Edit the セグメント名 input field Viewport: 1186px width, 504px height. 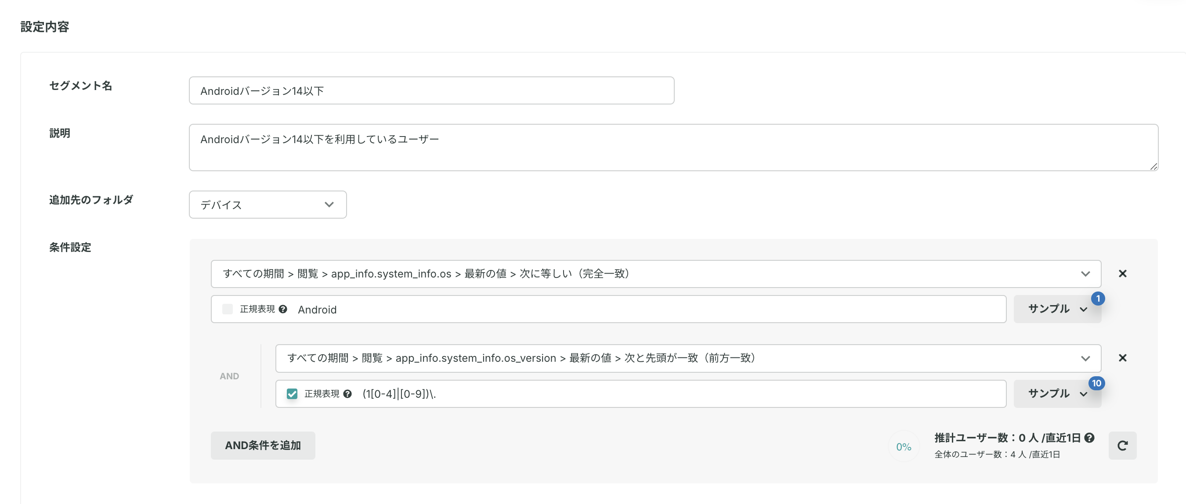click(431, 90)
